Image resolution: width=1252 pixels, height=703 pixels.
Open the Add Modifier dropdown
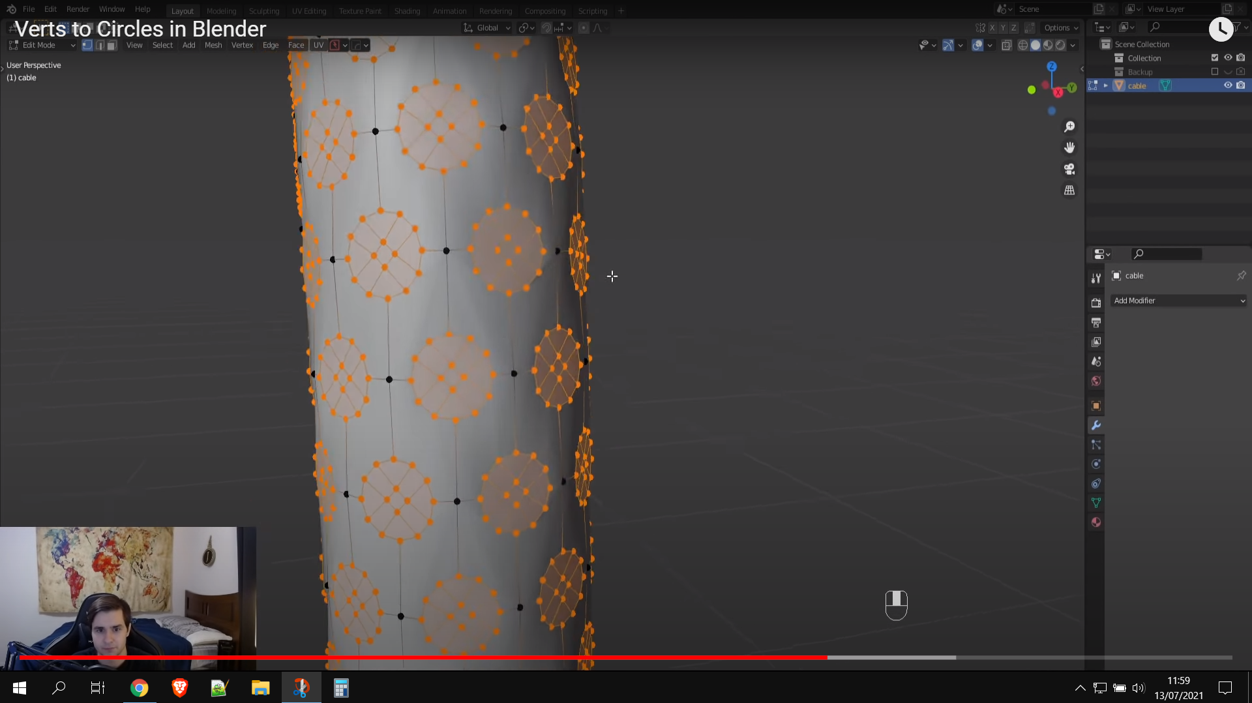point(1179,301)
